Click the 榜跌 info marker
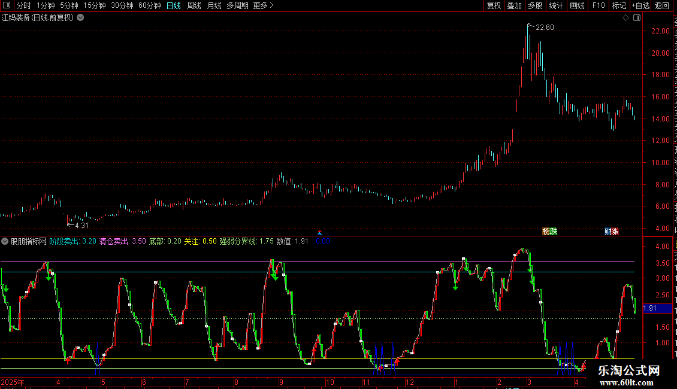Image resolution: width=677 pixels, height=389 pixels. pyautogui.click(x=549, y=232)
